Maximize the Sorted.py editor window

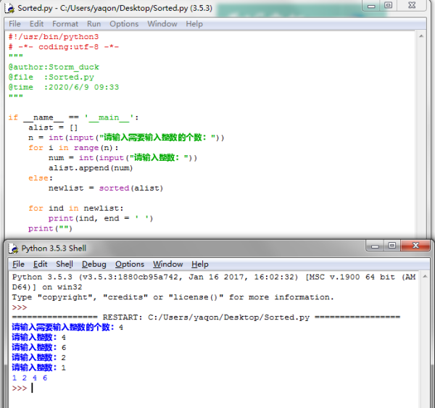[389, 5]
